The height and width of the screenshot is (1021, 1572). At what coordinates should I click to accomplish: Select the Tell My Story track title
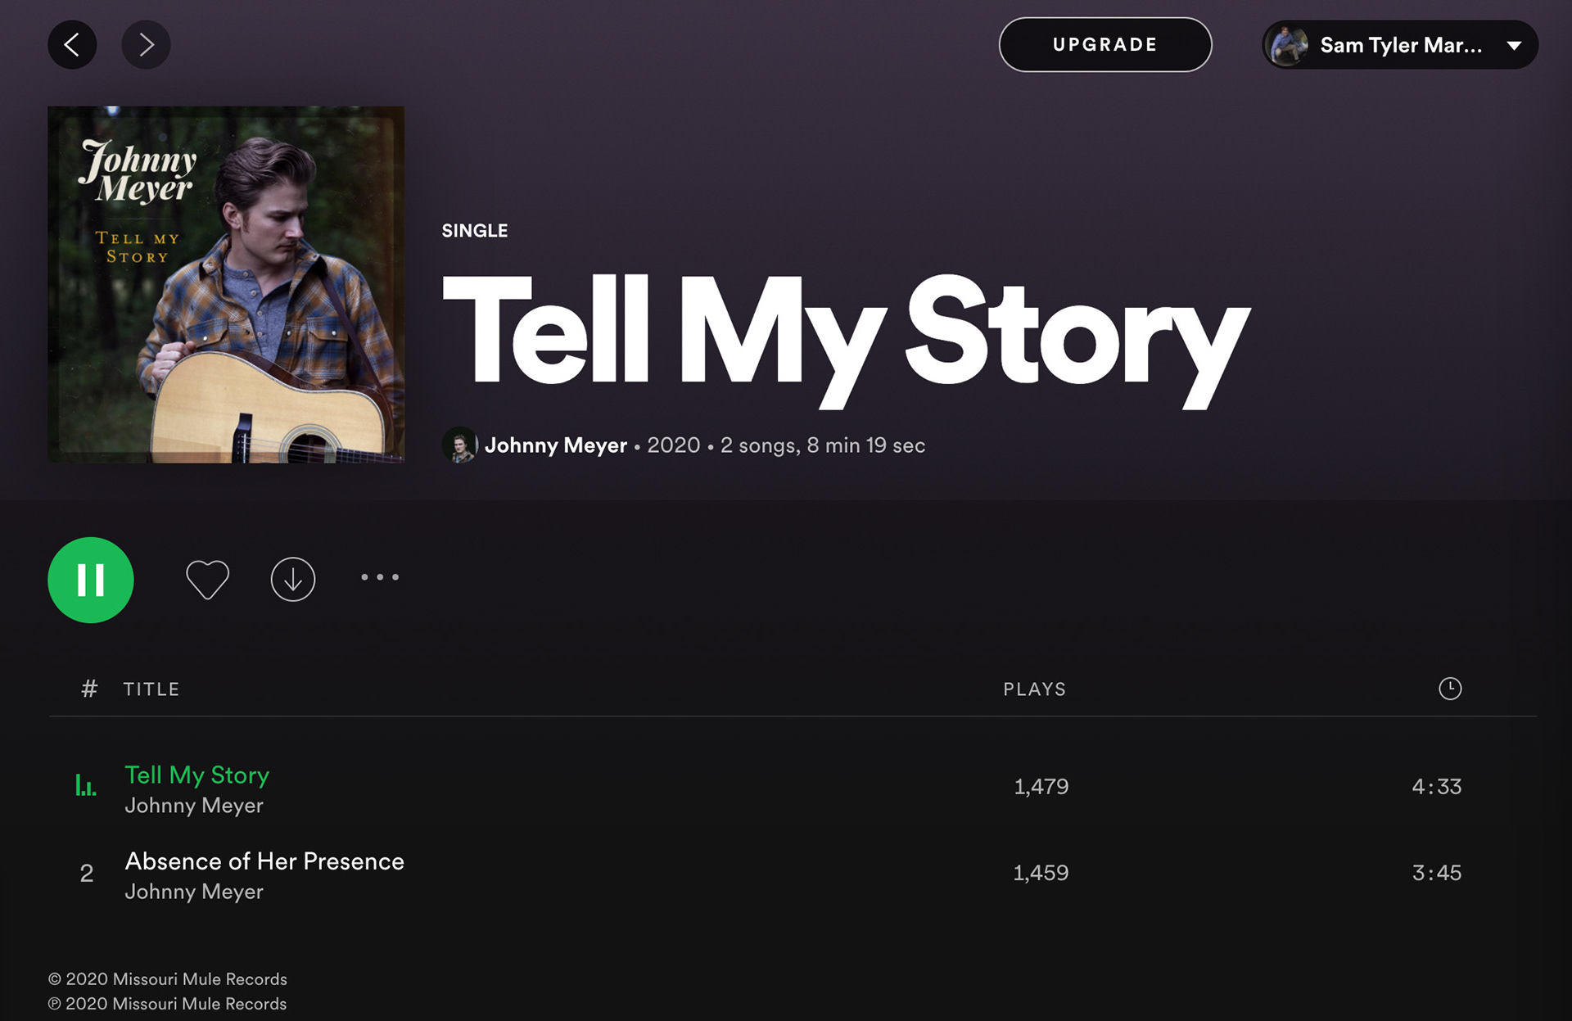click(196, 775)
